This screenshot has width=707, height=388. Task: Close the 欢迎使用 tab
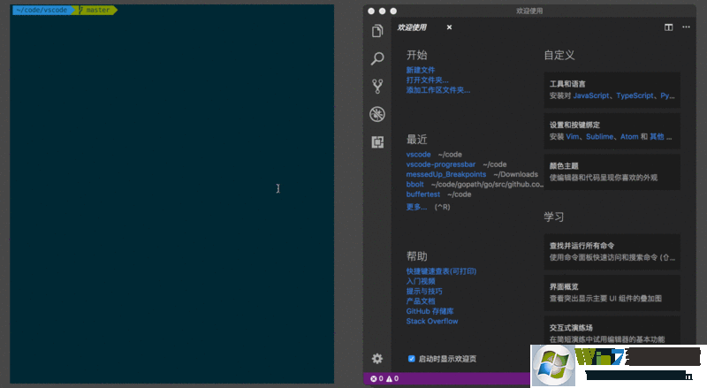pyautogui.click(x=449, y=27)
